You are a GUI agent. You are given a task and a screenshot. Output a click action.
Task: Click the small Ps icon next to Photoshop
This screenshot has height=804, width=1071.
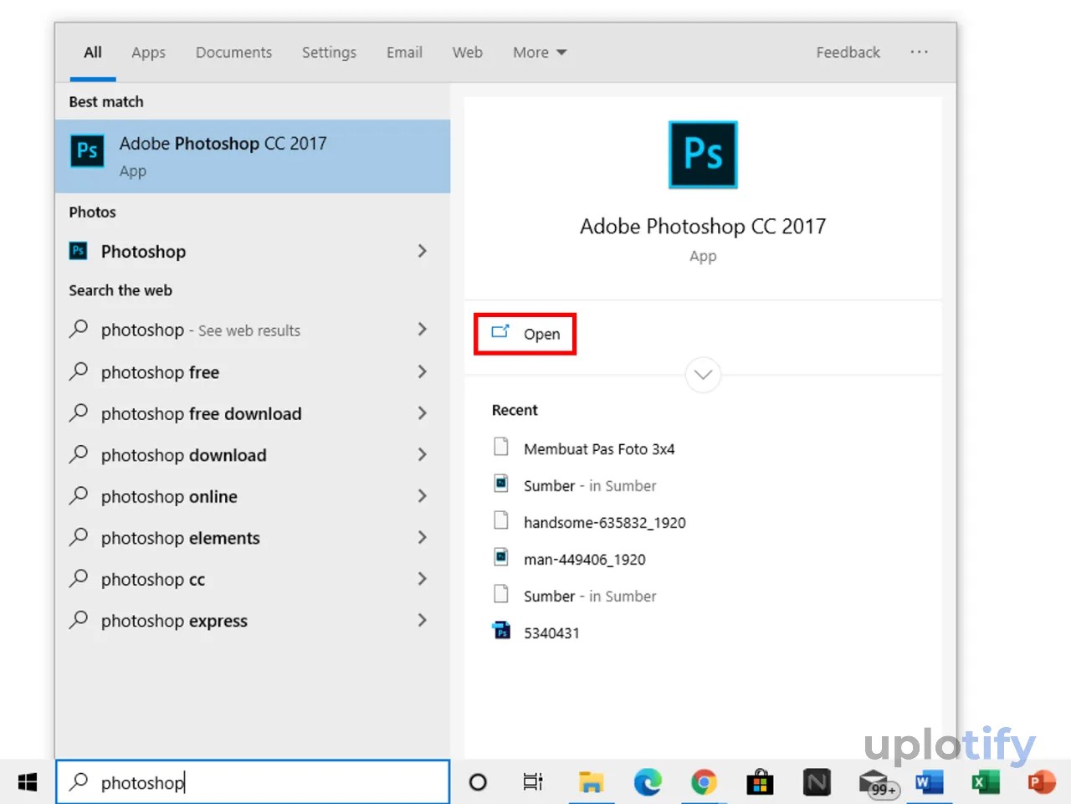pos(79,250)
